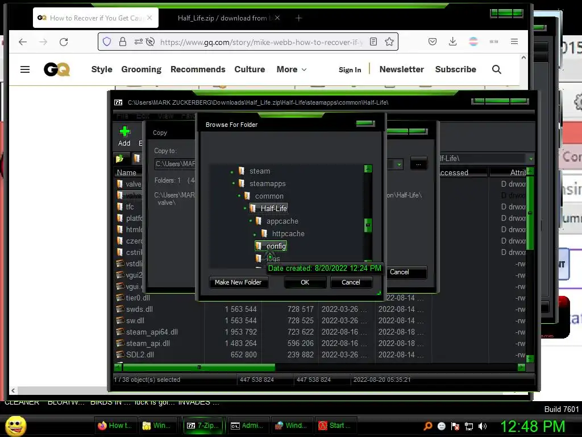This screenshot has height=437, width=582.
Task: Collapse the appcache tree node expander
Action: click(251, 221)
